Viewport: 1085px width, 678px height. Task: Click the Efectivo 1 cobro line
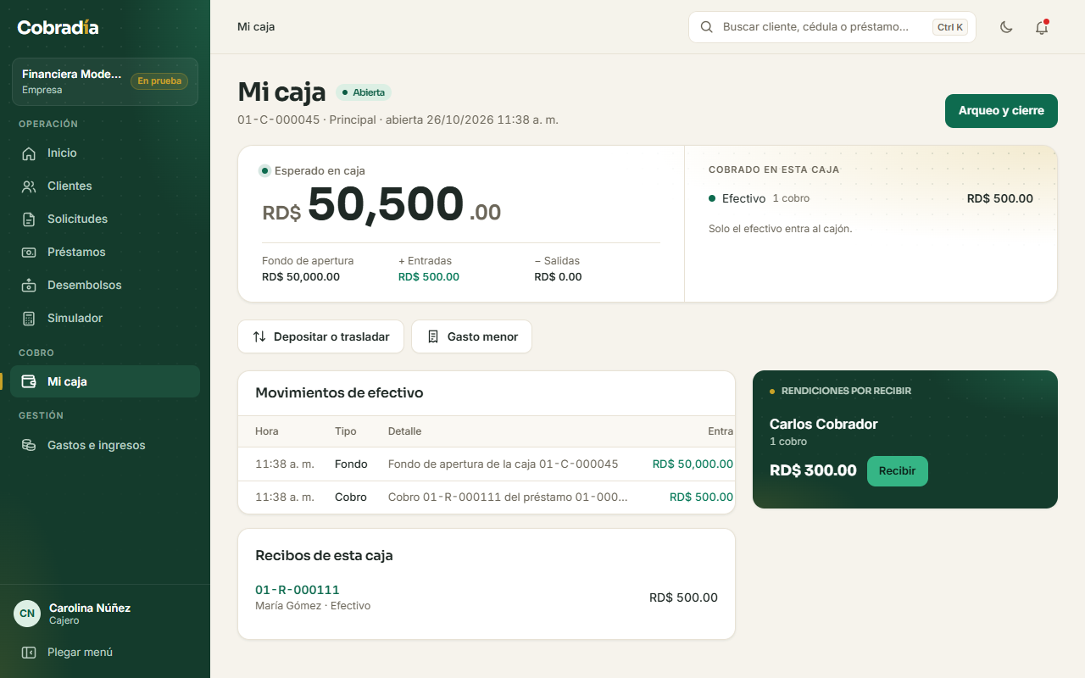coord(871,198)
